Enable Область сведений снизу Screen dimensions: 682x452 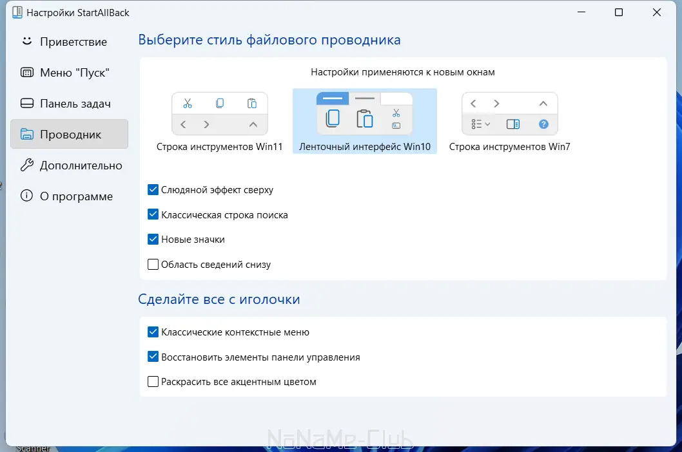[x=153, y=264]
